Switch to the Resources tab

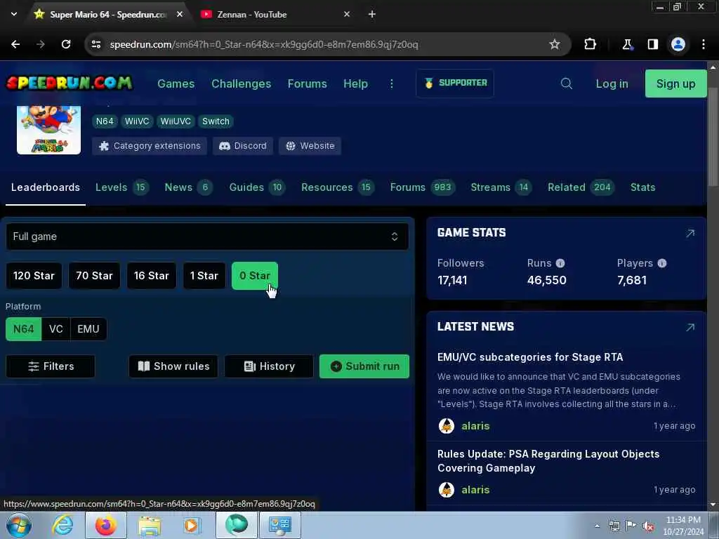click(x=338, y=187)
